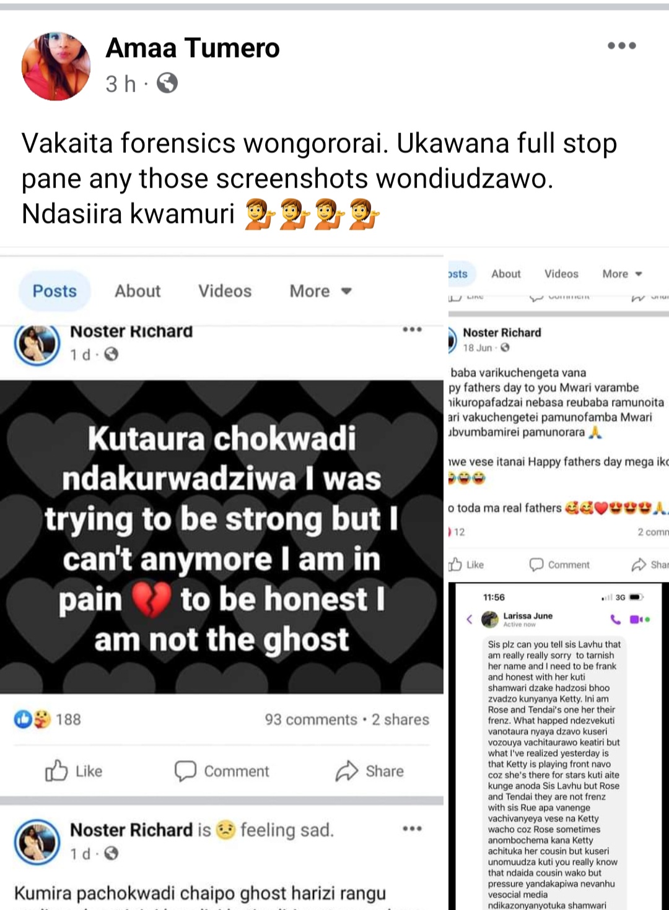The height and width of the screenshot is (910, 669).
Task: Tap Amaa Tumero's profile picture
Action: pos(56,66)
